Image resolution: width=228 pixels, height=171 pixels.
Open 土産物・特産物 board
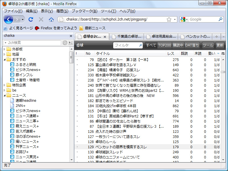pos(25,80)
